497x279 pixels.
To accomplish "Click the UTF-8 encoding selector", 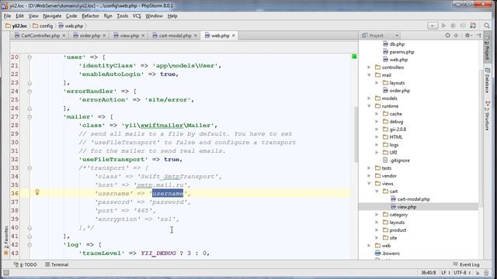I will (x=462, y=272).
